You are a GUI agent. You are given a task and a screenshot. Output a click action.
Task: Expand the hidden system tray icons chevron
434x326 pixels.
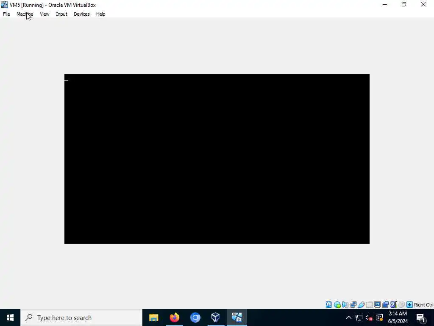pyautogui.click(x=349, y=318)
